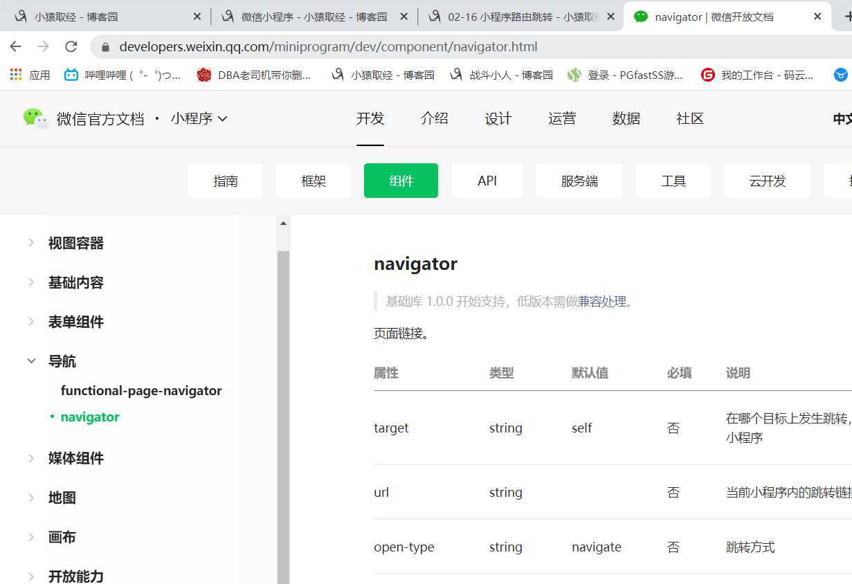Click the sidebar scrollbar up arrow
The width and height of the screenshot is (852, 584).
tap(283, 223)
